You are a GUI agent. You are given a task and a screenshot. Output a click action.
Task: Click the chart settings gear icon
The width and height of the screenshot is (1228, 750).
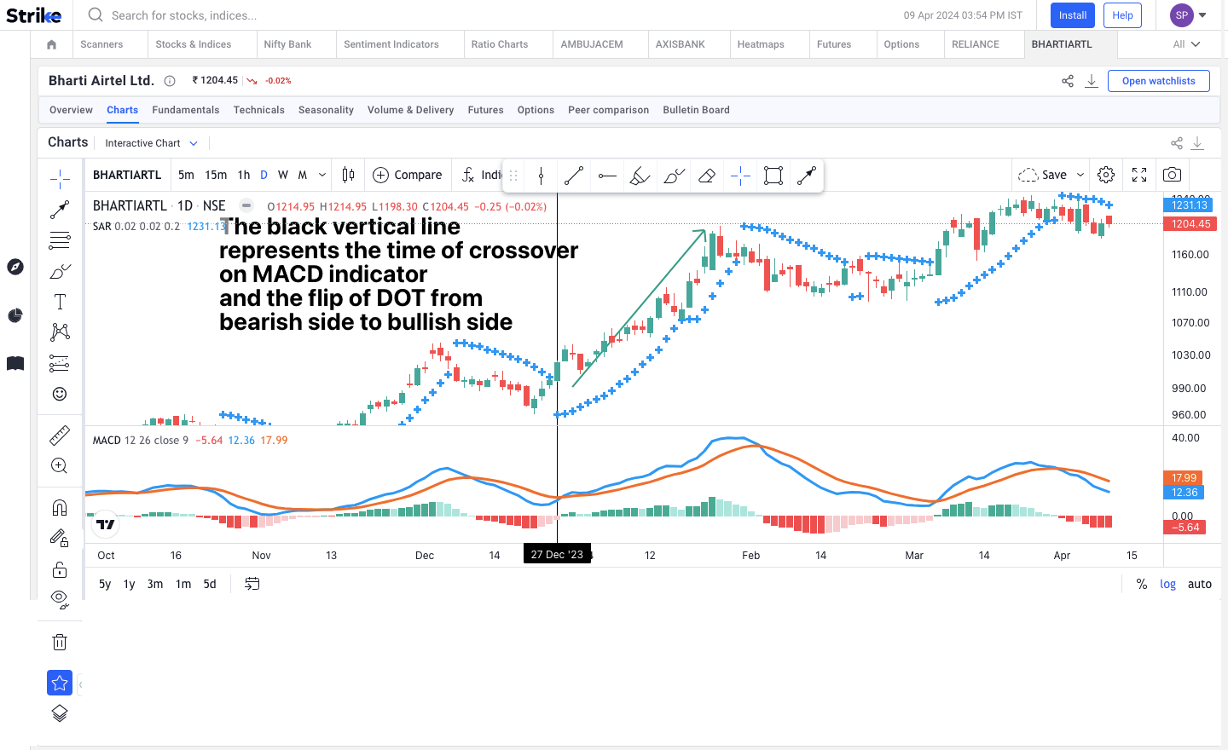1106,175
